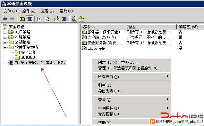Open the 操作(A) menu
Viewport: 204px width, 126px height.
point(29,11)
